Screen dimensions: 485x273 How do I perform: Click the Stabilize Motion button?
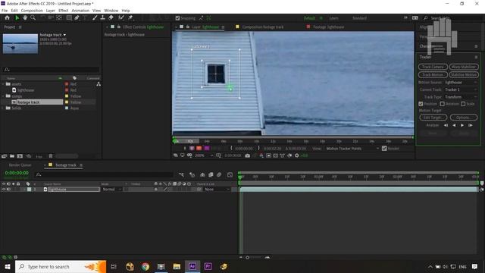point(464,74)
